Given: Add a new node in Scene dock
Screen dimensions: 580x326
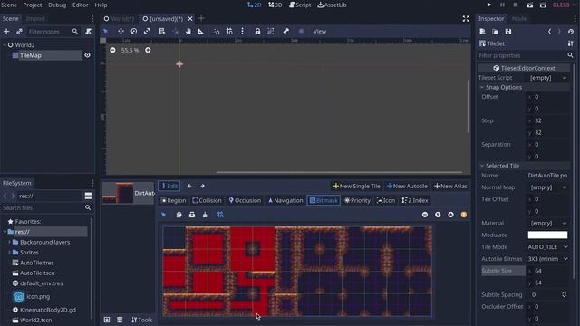Looking at the screenshot, I should 6,32.
